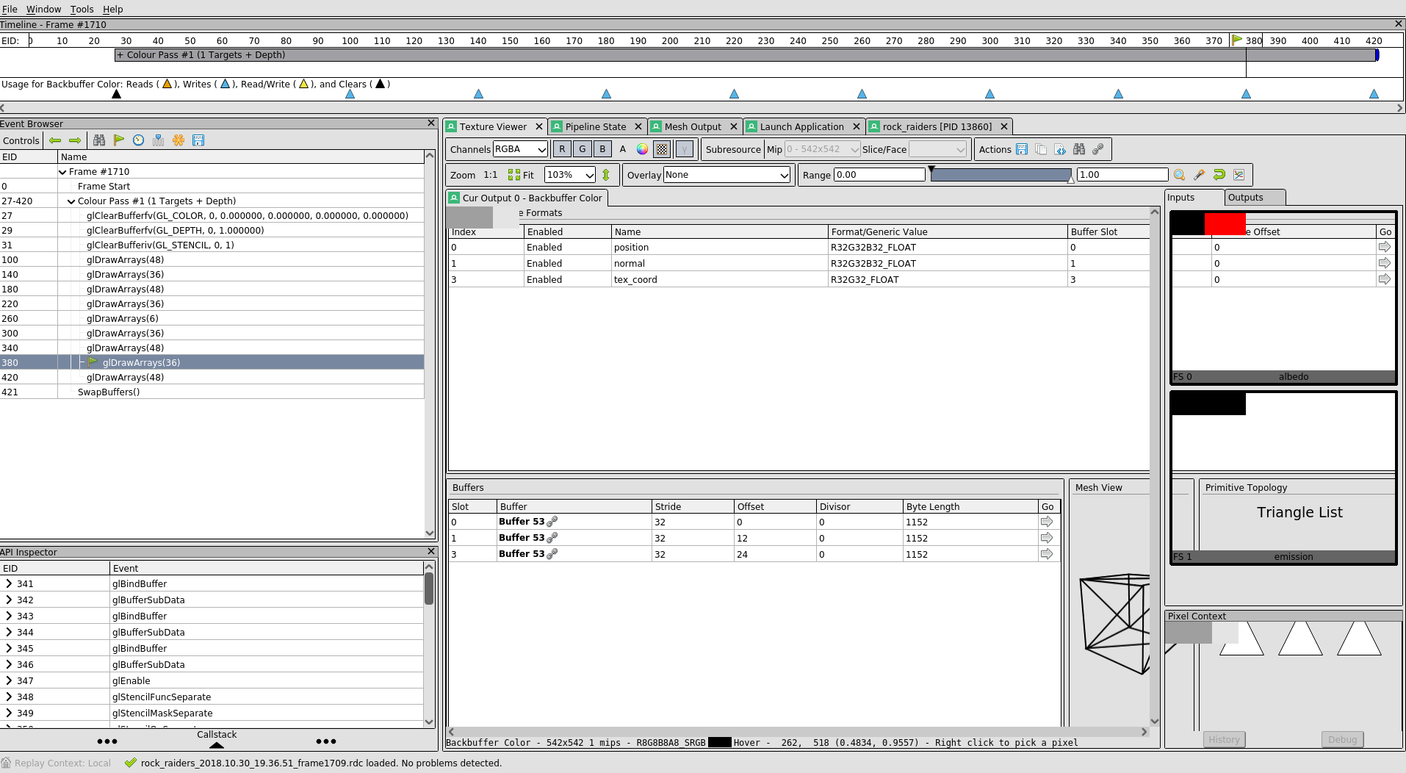Open texture list binoculars in Actions
Image resolution: width=1406 pixels, height=773 pixels.
[x=1079, y=149]
